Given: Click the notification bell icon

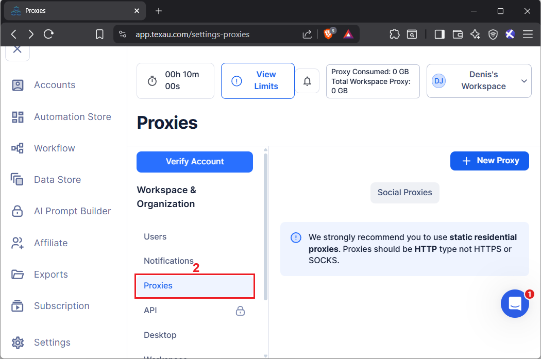Looking at the screenshot, I should (307, 81).
